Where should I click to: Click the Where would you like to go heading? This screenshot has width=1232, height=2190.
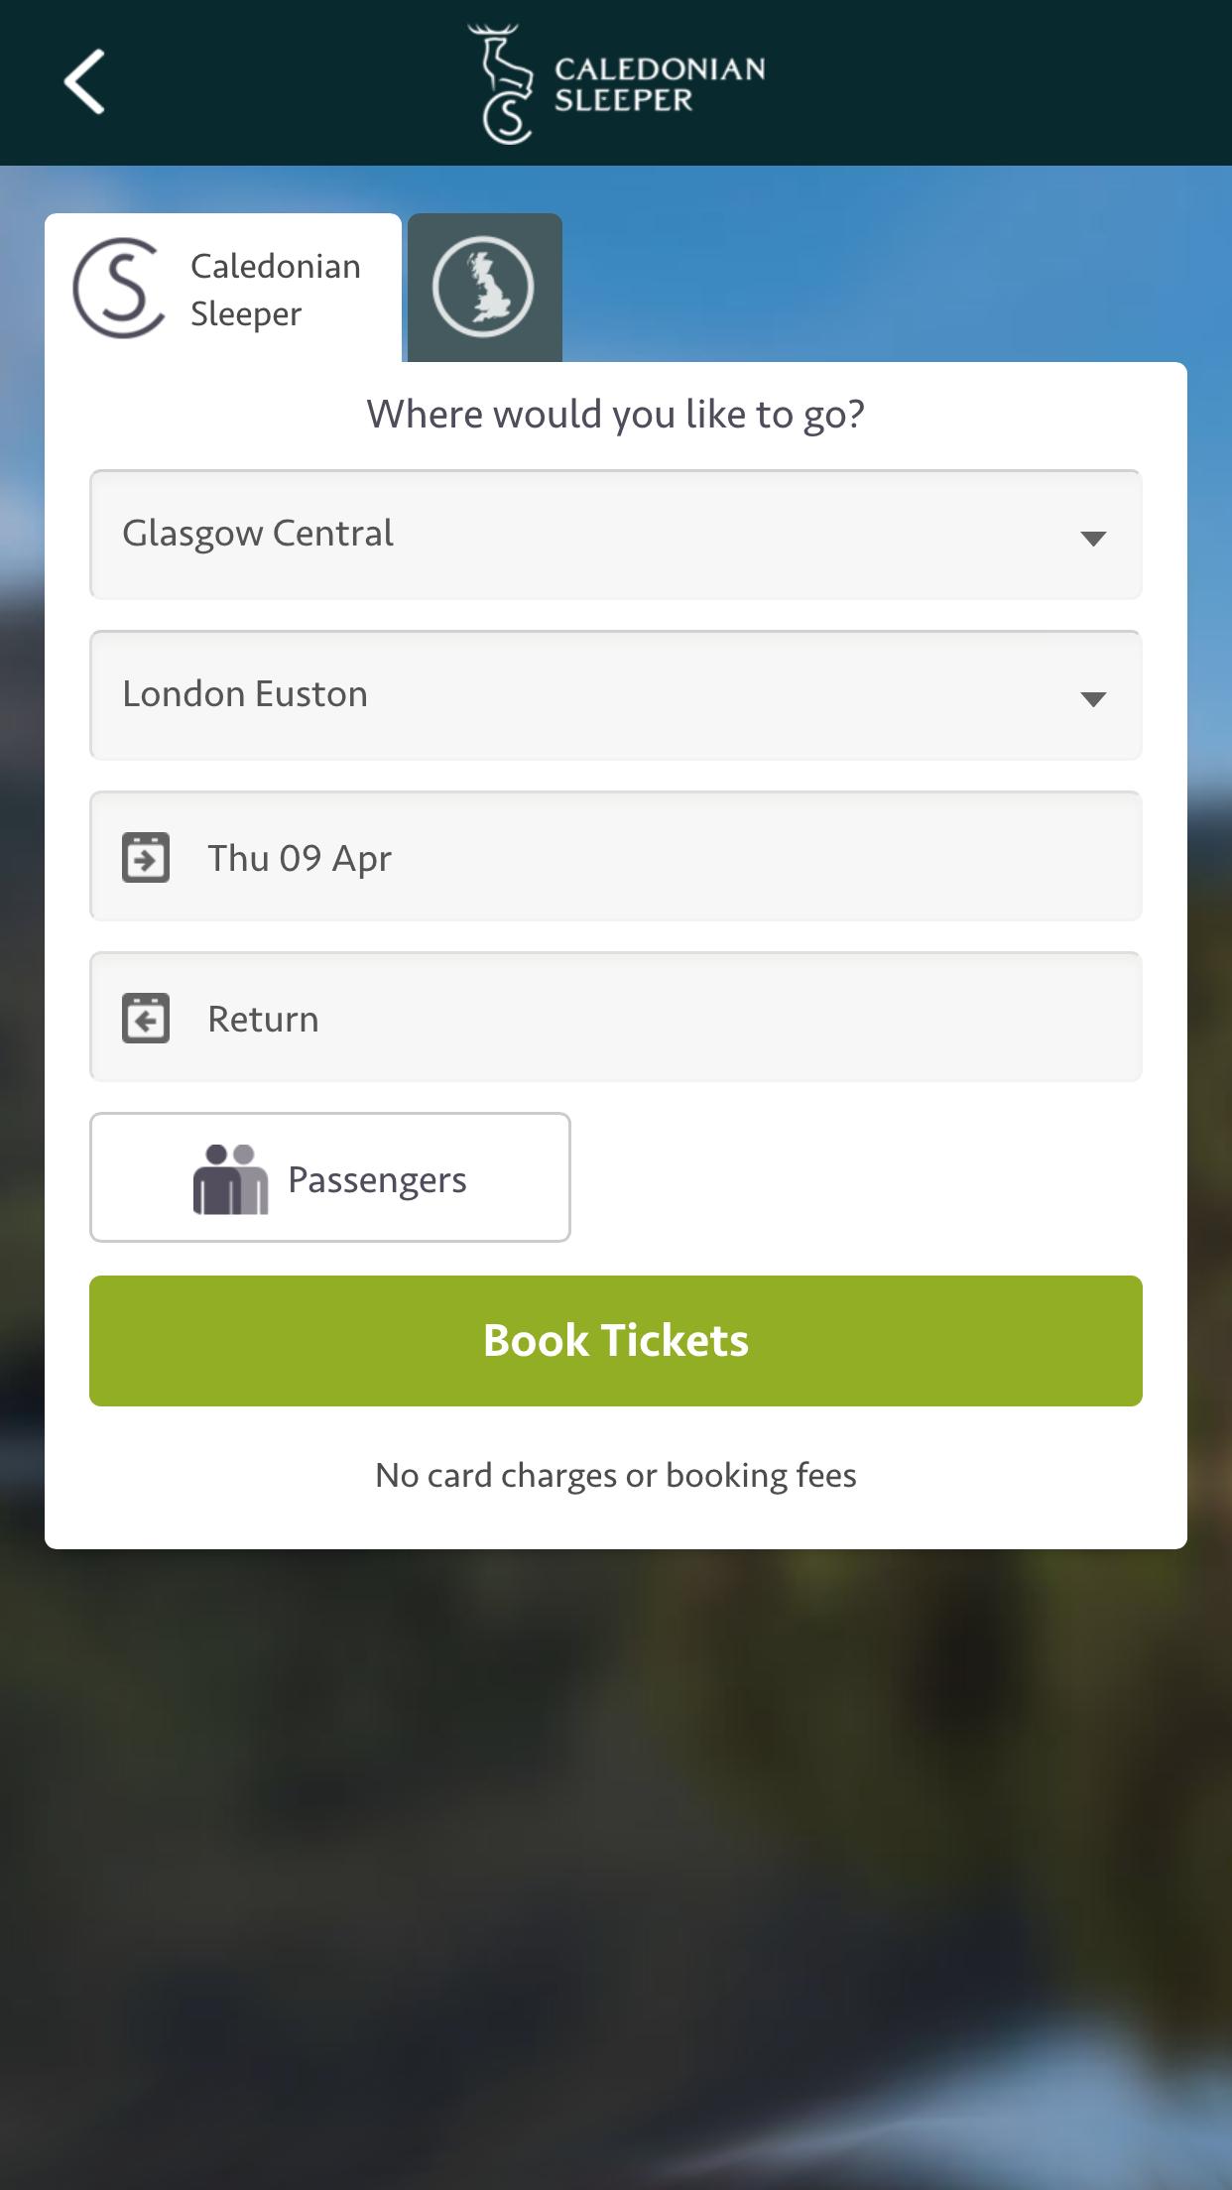[616, 414]
